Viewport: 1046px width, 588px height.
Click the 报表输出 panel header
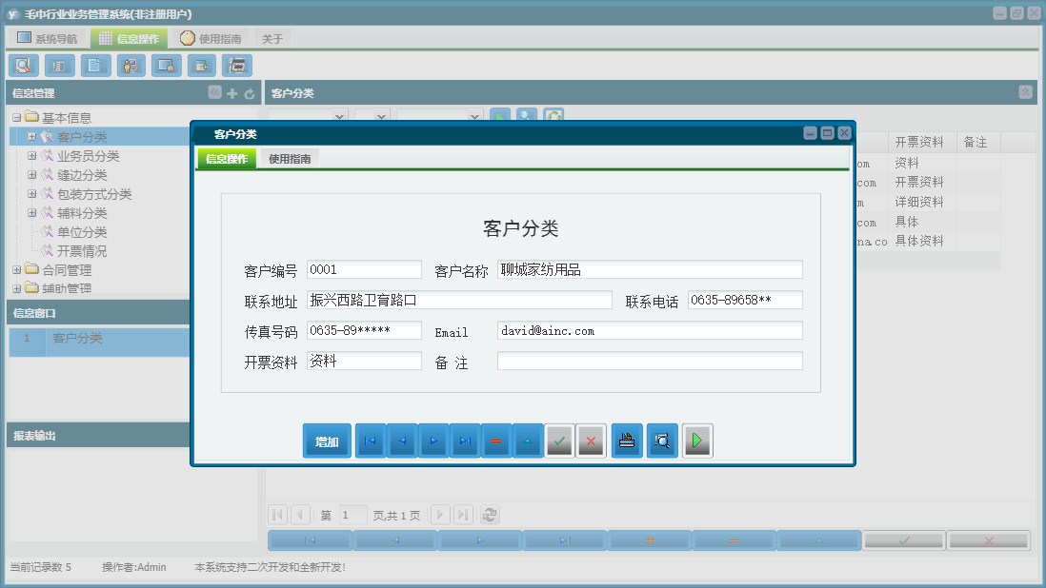click(99, 435)
